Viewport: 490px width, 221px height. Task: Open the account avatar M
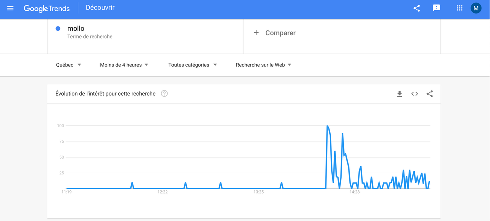click(x=476, y=8)
